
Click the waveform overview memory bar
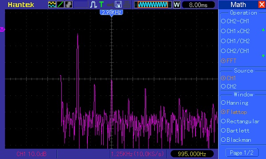point(153,5)
